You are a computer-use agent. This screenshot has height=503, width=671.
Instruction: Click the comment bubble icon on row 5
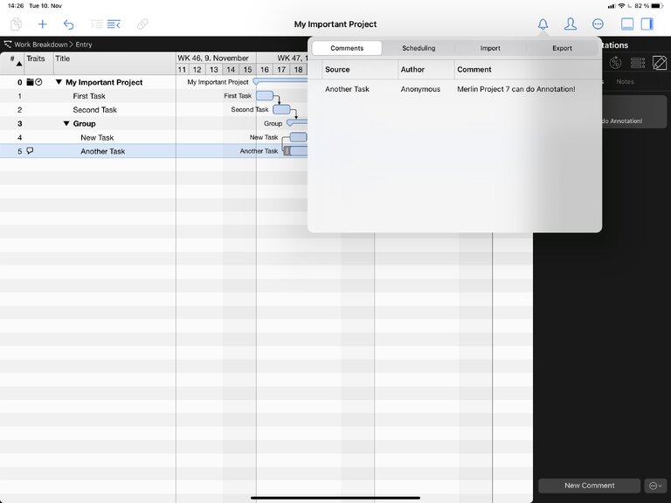click(30, 151)
